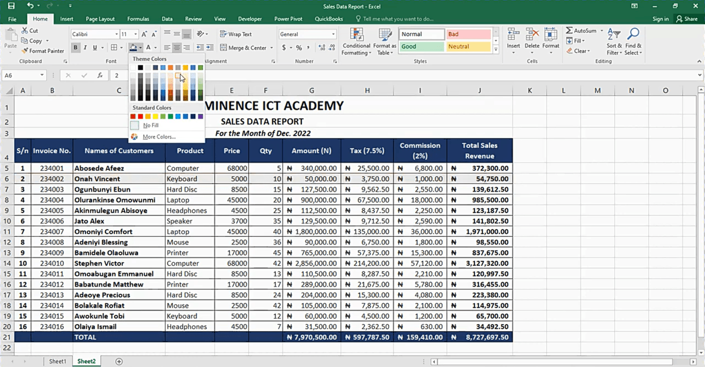The height and width of the screenshot is (367, 705).
Task: Choose No Fill in color menu
Action: [166, 125]
